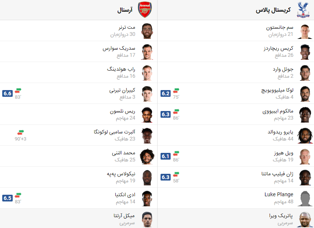Viewport: 314px width, 228px height.
Task: Open Patrick Vieira's coach profile
Action: tap(281, 216)
